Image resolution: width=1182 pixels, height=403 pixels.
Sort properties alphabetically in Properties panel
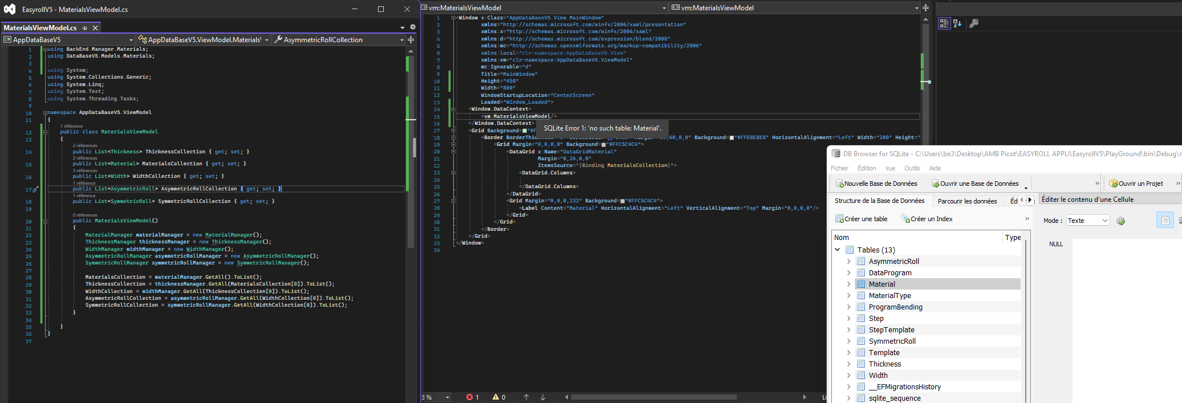click(957, 23)
